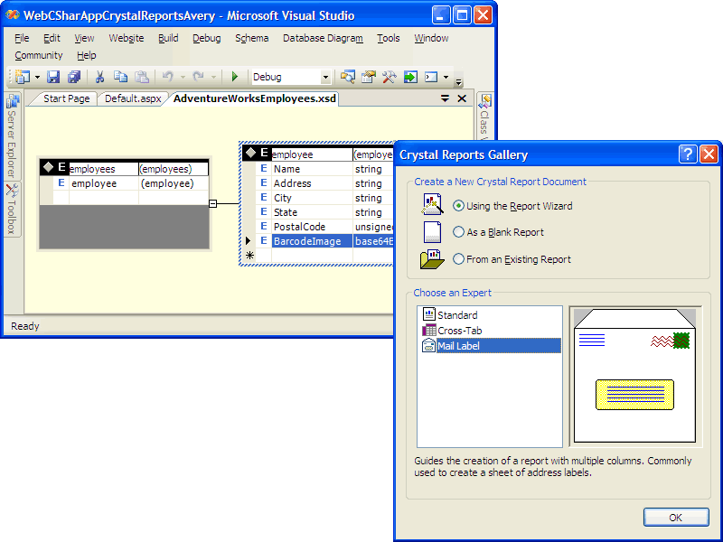
Task: Open the Command Window toolbar icon
Action: [429, 77]
